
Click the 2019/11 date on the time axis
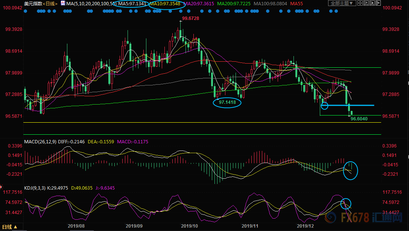click(250, 226)
